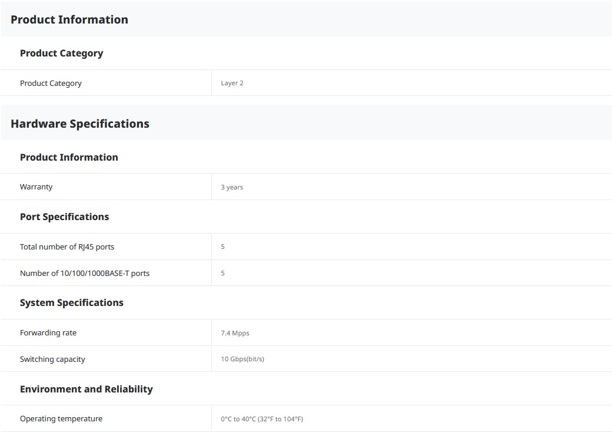Select Number of 10/100/1000BASE-T ports label
The width and height of the screenshot is (612, 436).
(85, 273)
